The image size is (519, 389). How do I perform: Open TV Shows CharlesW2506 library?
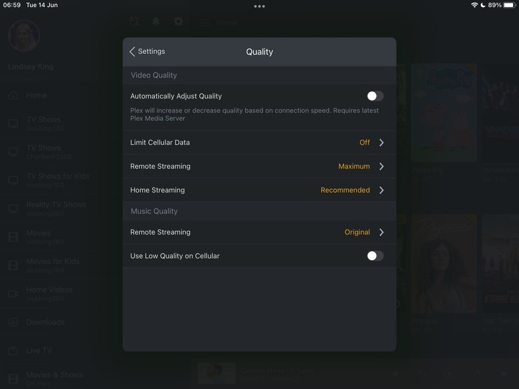coord(49,152)
